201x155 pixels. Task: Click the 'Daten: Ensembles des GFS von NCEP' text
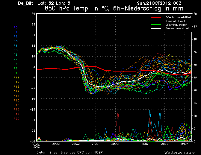pyautogui.click(x=68, y=152)
